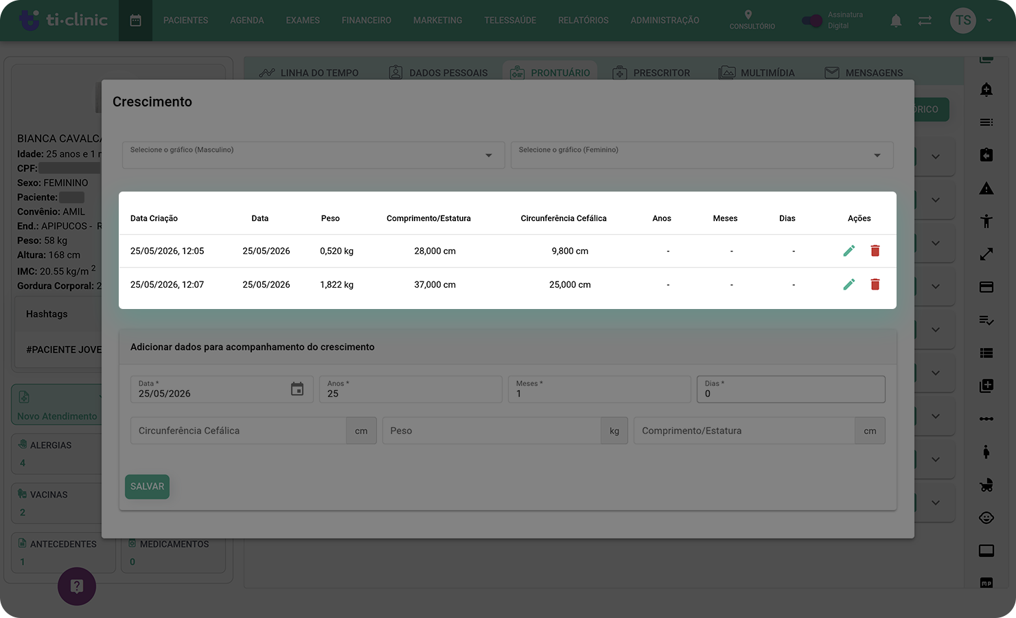The width and height of the screenshot is (1016, 618).
Task: Expand the user account menu arrow
Action: coord(989,21)
